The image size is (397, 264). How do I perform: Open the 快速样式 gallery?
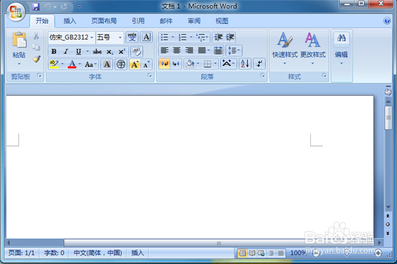click(285, 48)
